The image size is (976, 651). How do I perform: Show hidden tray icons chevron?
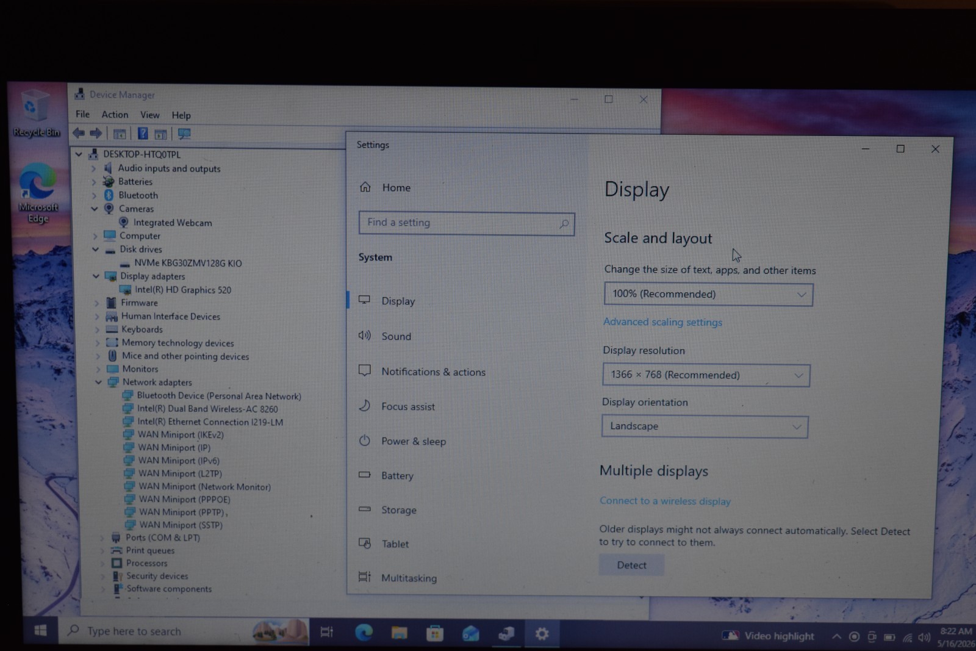click(836, 636)
